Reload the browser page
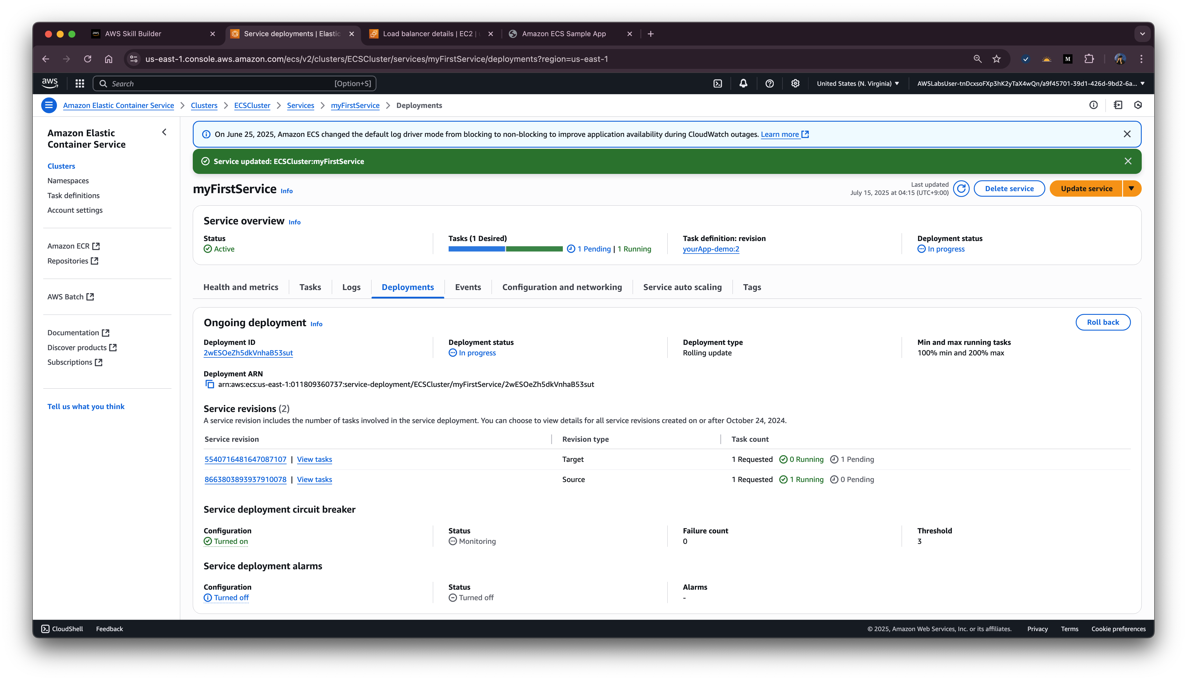Viewport: 1187px width, 681px height. [x=88, y=59]
